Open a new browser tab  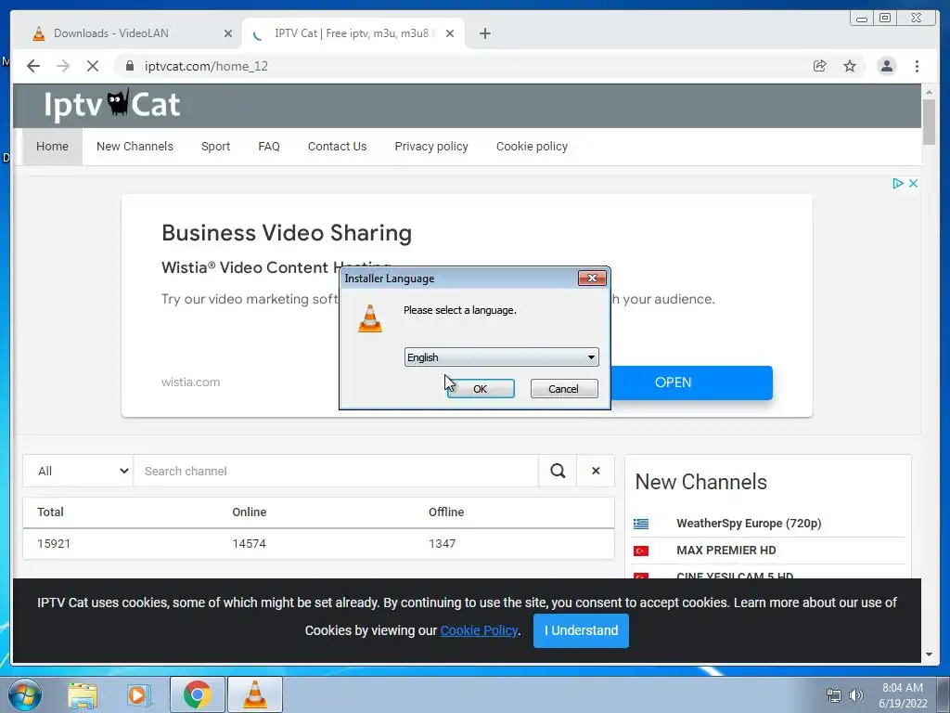pos(484,33)
